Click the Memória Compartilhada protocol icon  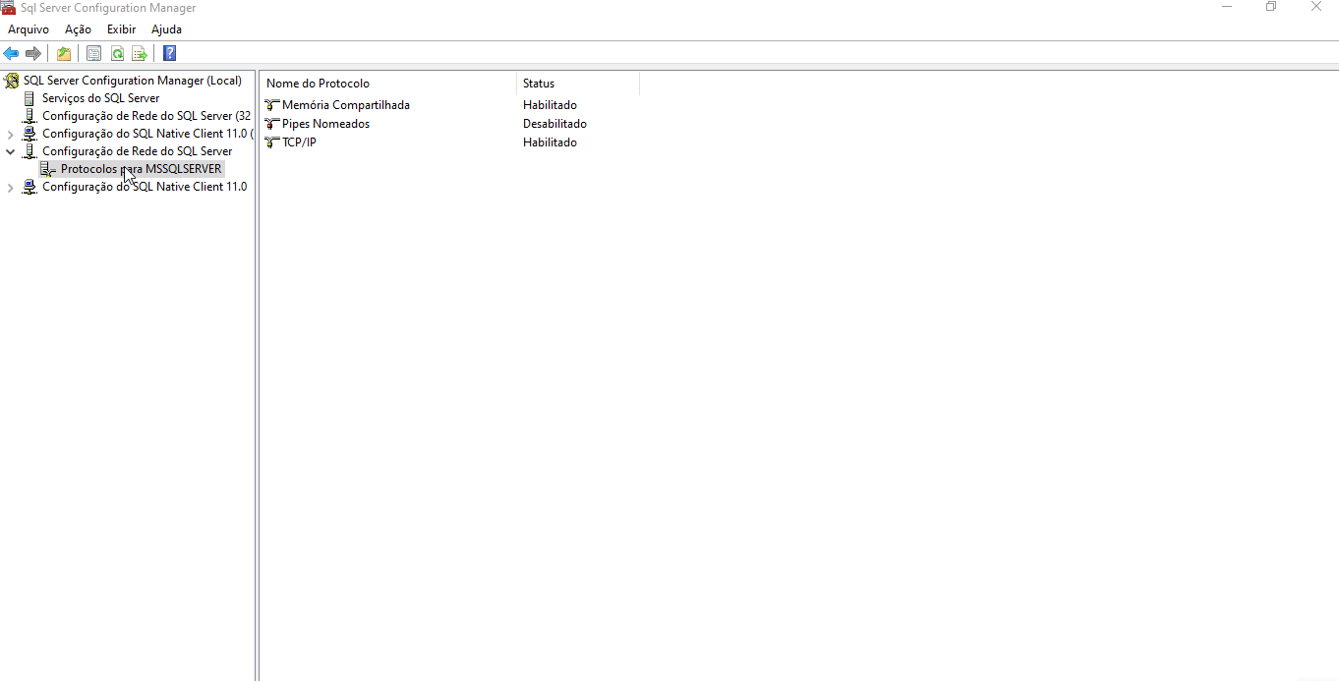[272, 105]
